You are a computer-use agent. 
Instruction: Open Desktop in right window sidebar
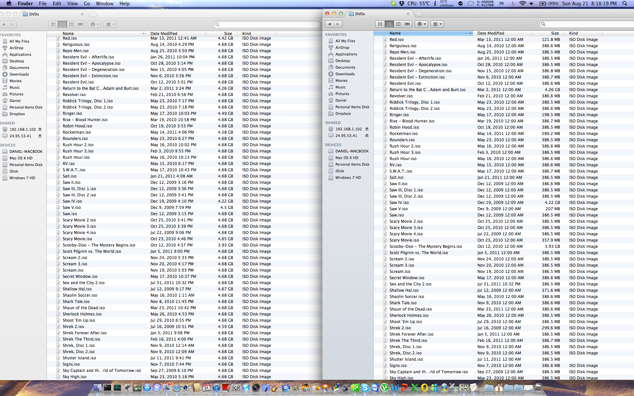342,61
